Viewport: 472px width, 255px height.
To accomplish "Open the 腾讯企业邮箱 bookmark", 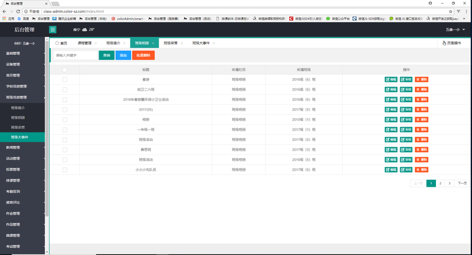I will pyautogui.click(x=64, y=19).
